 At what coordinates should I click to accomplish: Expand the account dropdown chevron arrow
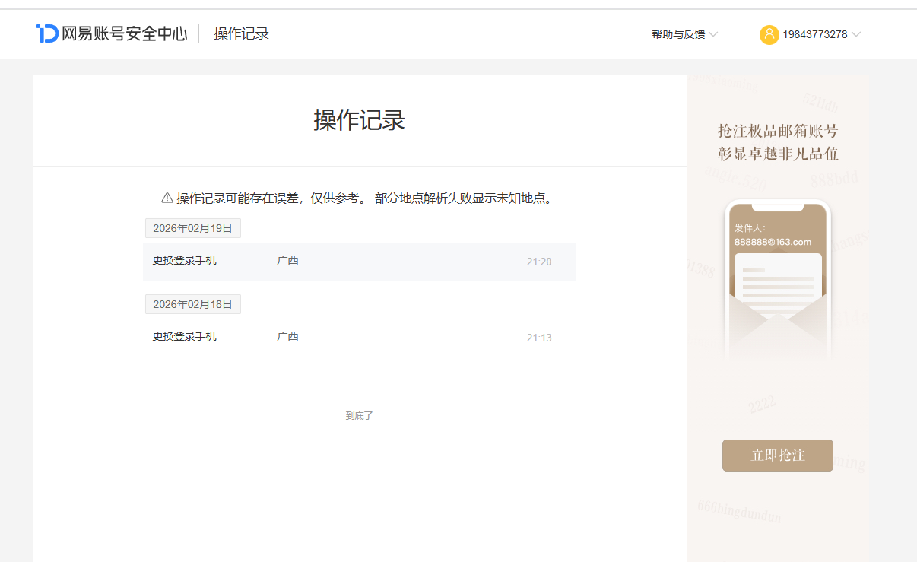(856, 34)
